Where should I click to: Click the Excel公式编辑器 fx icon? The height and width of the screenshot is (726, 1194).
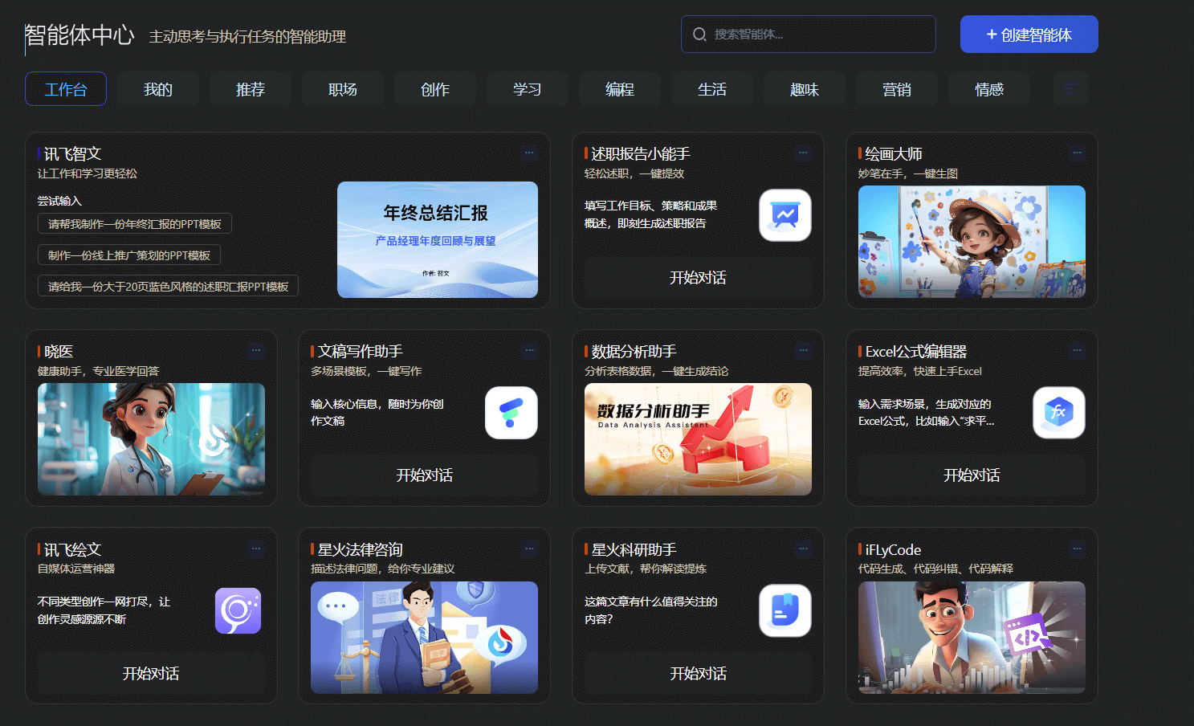[1059, 413]
